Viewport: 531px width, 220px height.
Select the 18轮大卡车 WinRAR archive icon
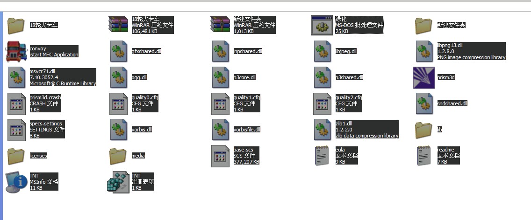[118, 25]
